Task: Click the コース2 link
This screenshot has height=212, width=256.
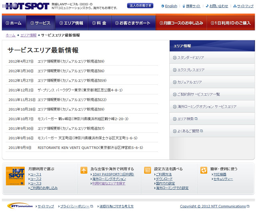Action: pyautogui.click(x=36, y=179)
